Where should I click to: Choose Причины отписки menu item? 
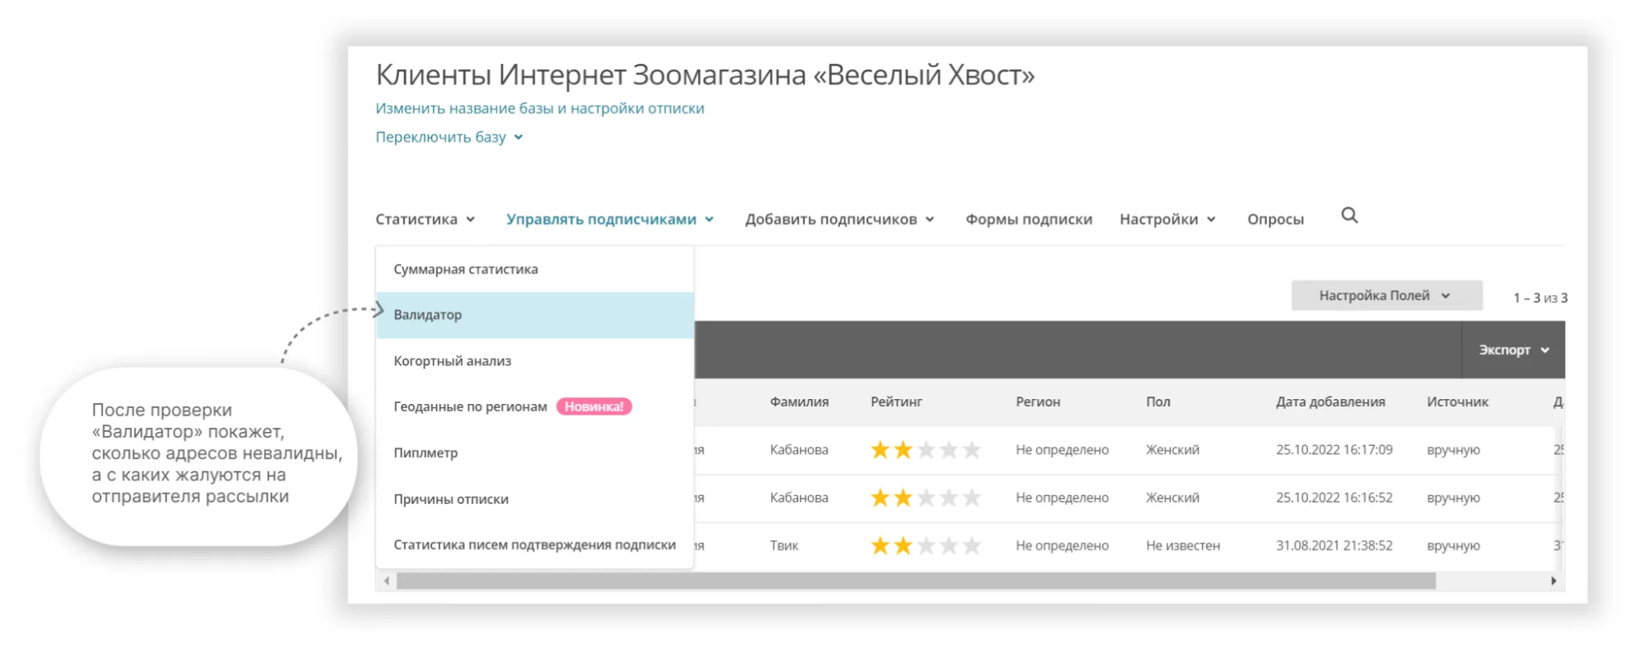coord(534,499)
